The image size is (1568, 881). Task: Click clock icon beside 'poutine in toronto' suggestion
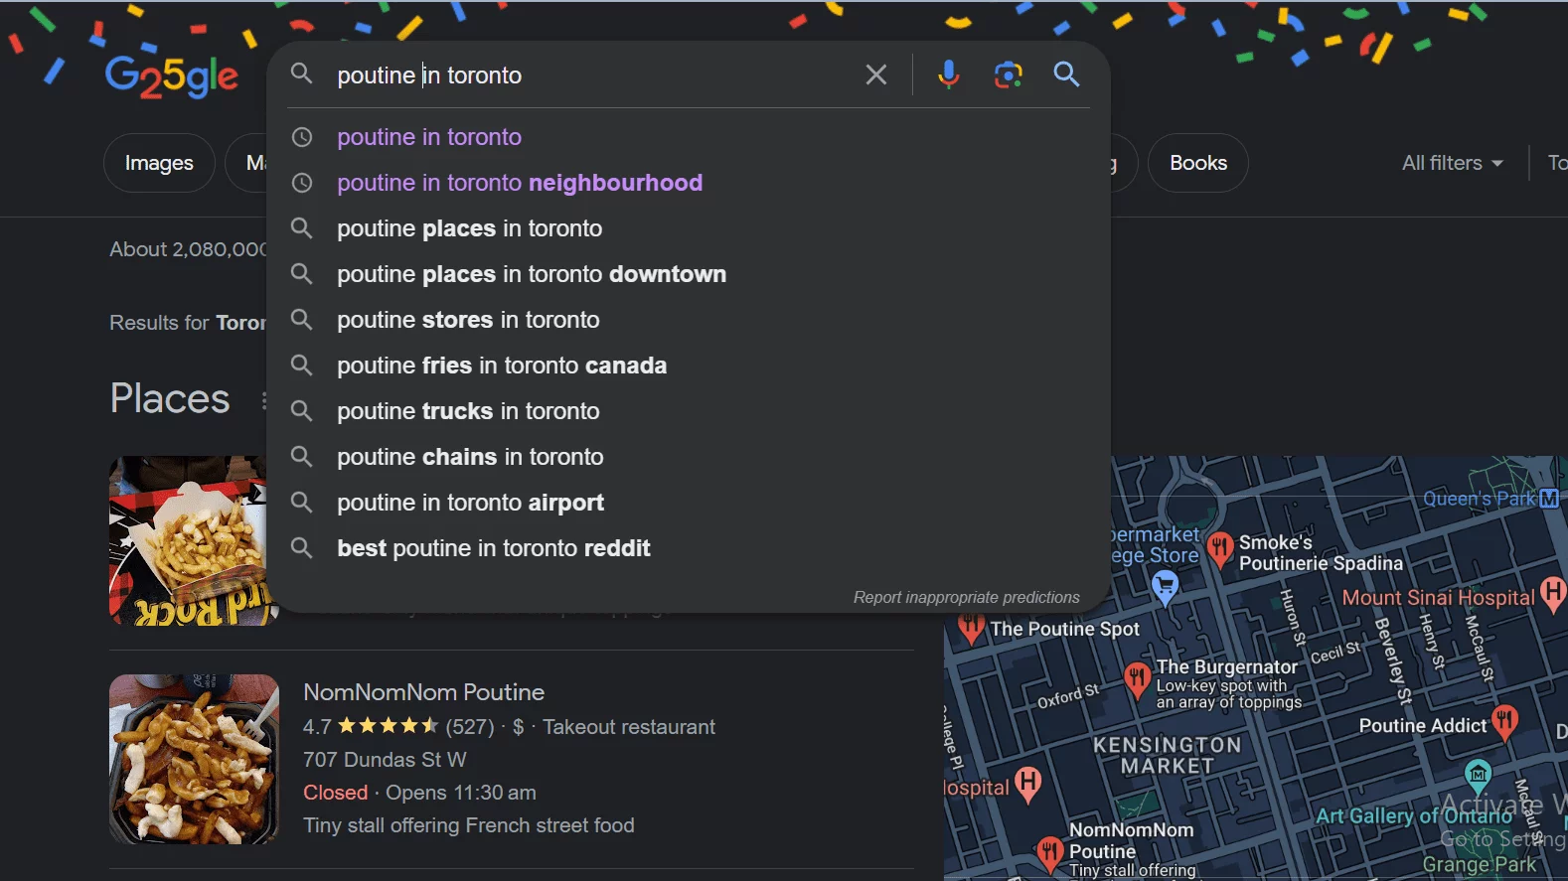click(302, 137)
